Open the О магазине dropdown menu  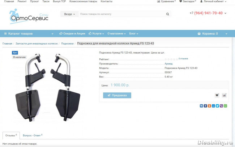tap(116, 33)
